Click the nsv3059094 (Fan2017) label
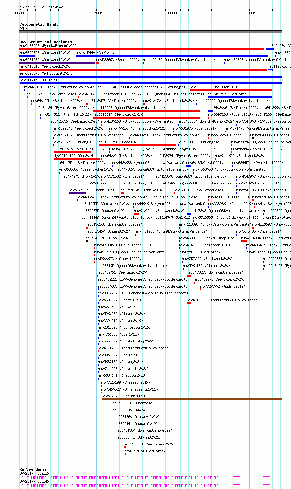 (117, 355)
